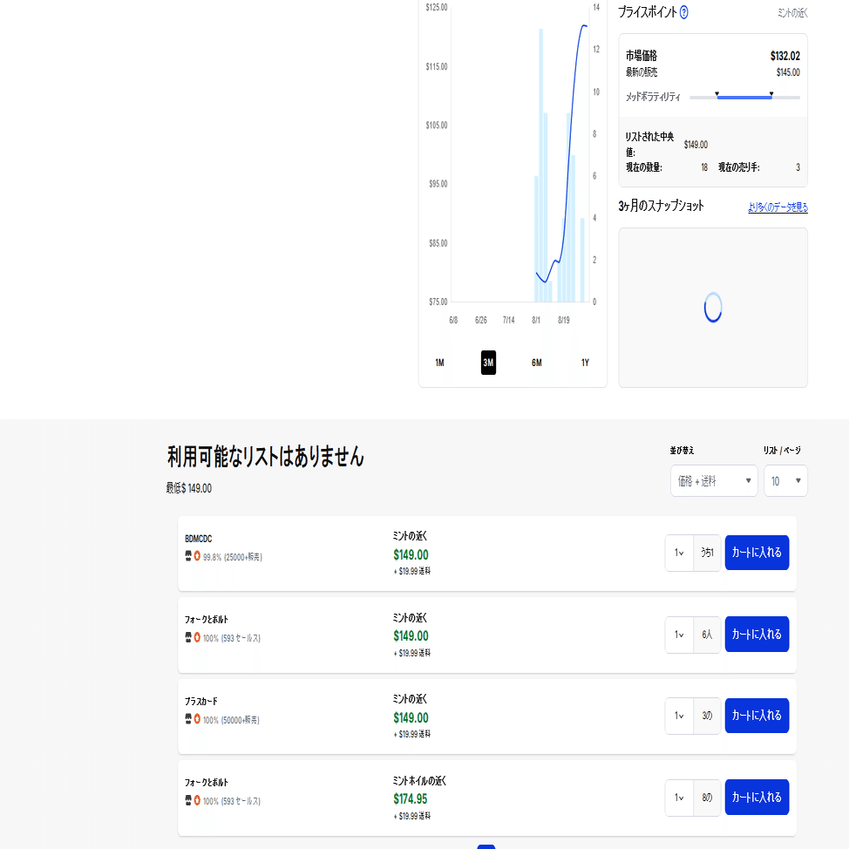Switch the price chart to 1M view
This screenshot has height=849, width=849.
point(438,363)
